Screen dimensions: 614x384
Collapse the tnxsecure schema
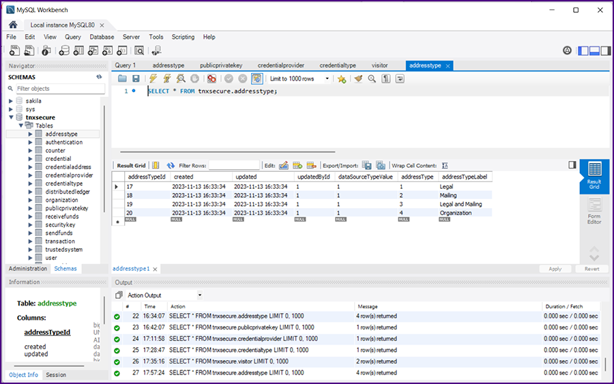click(x=11, y=117)
